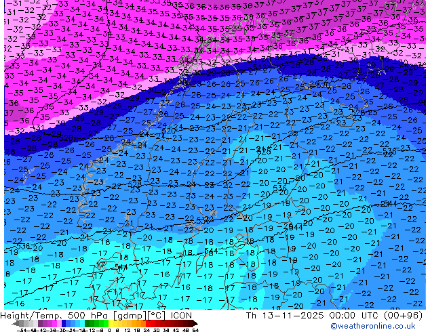This screenshot has width=430, height=332.
Task: Choose the cyan -18 swatch in the color scale
Action: pos(82,323)
